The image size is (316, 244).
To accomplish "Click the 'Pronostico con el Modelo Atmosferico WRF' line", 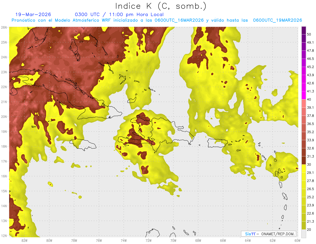I will point(157,20).
